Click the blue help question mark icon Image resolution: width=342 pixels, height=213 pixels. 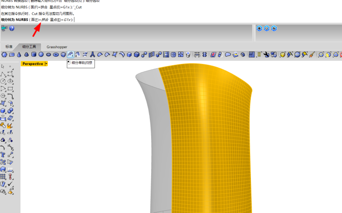pos(12,28)
